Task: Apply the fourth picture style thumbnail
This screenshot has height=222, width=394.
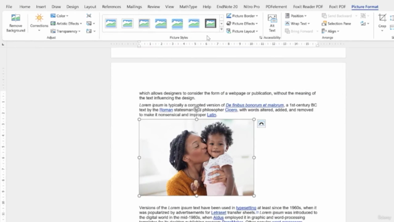Action: [161, 23]
